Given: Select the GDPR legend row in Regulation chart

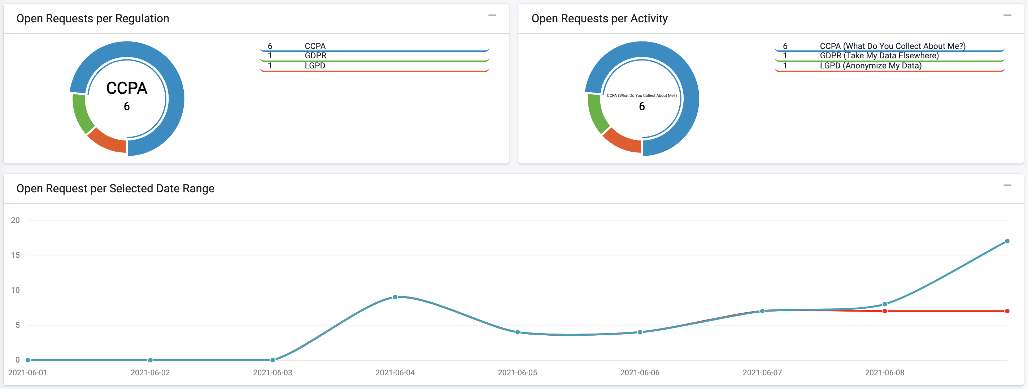Looking at the screenshot, I should coord(374,56).
